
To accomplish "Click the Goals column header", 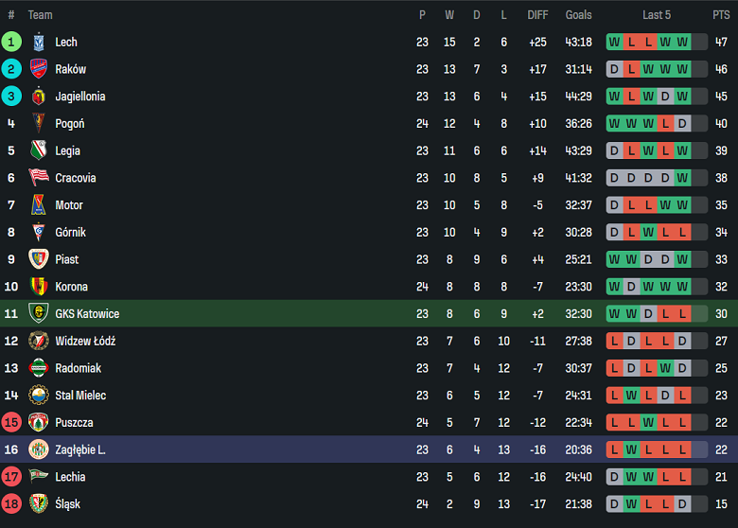I will [x=578, y=15].
